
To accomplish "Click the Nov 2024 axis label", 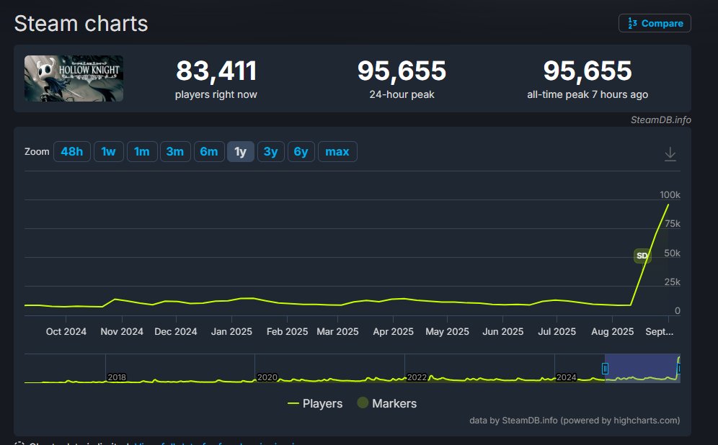I will 122,331.
